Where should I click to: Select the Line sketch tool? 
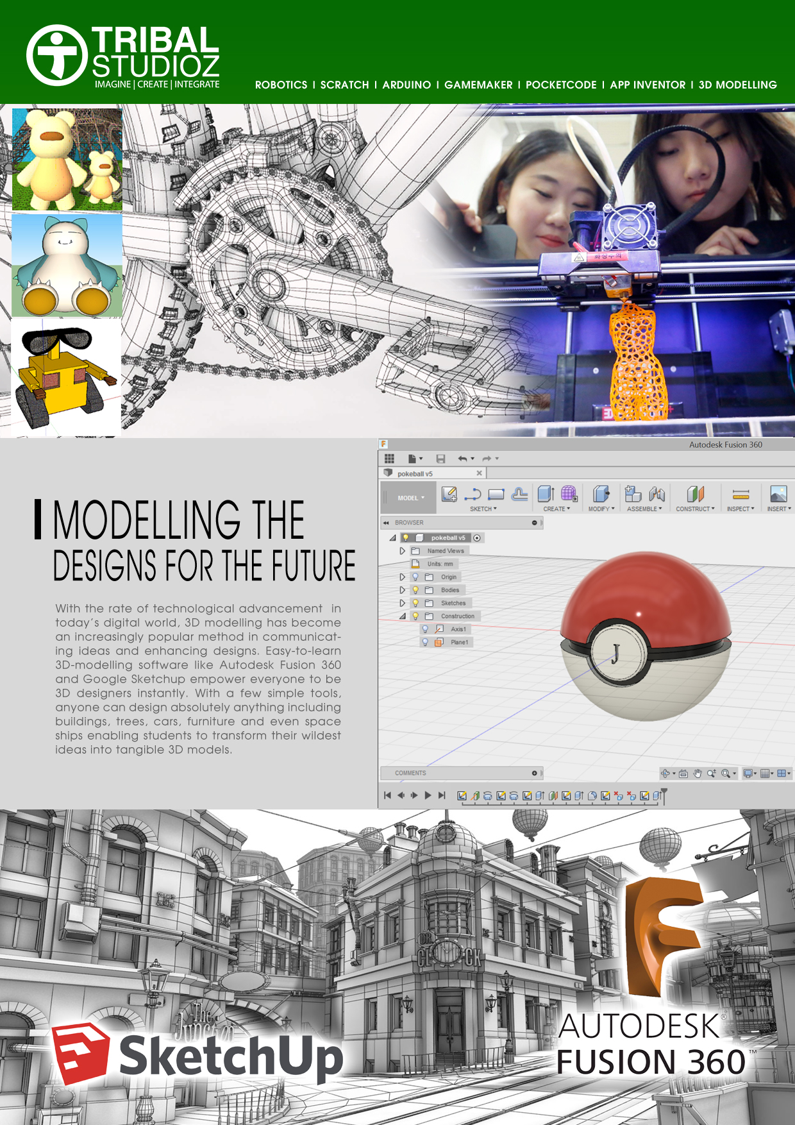click(473, 494)
